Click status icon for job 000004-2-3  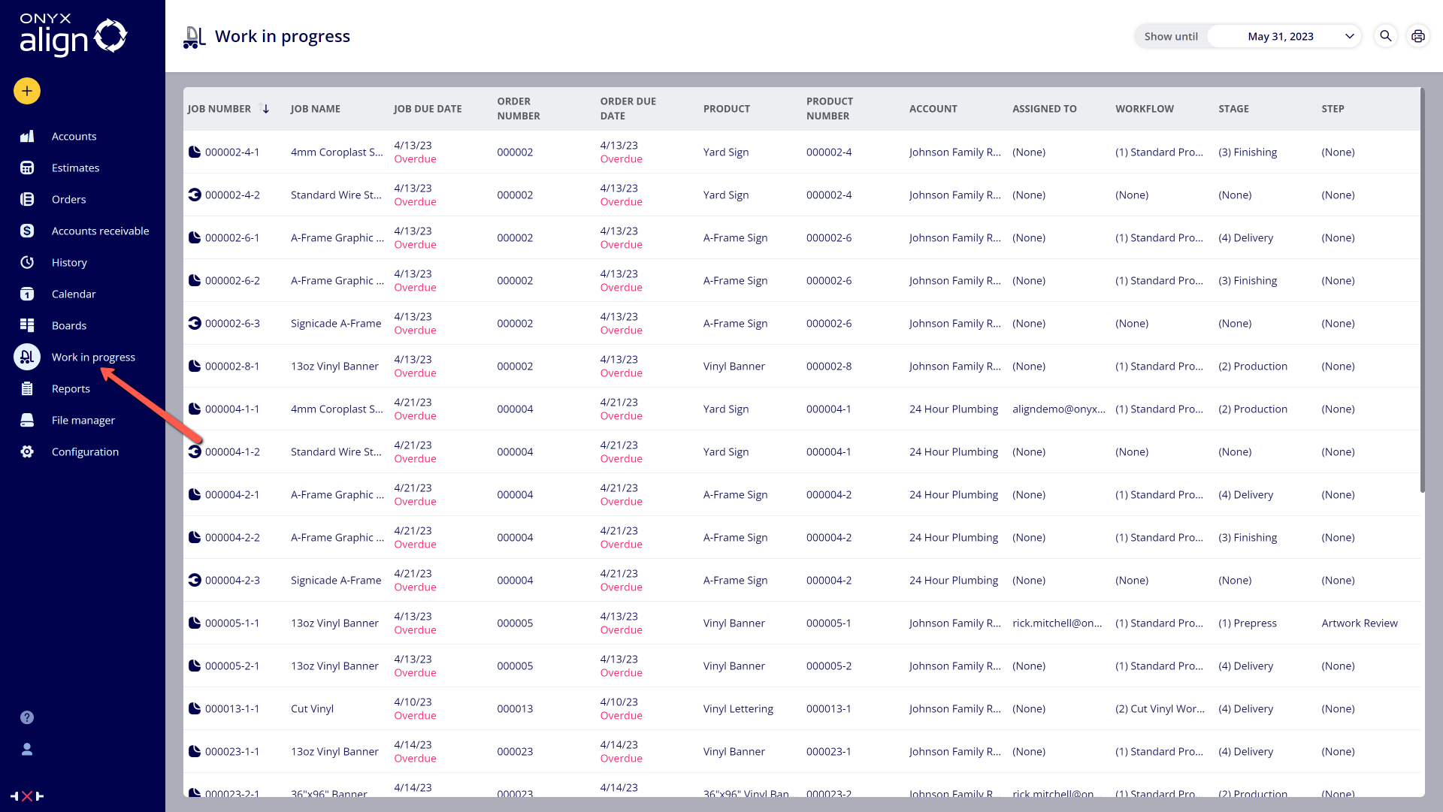195,580
